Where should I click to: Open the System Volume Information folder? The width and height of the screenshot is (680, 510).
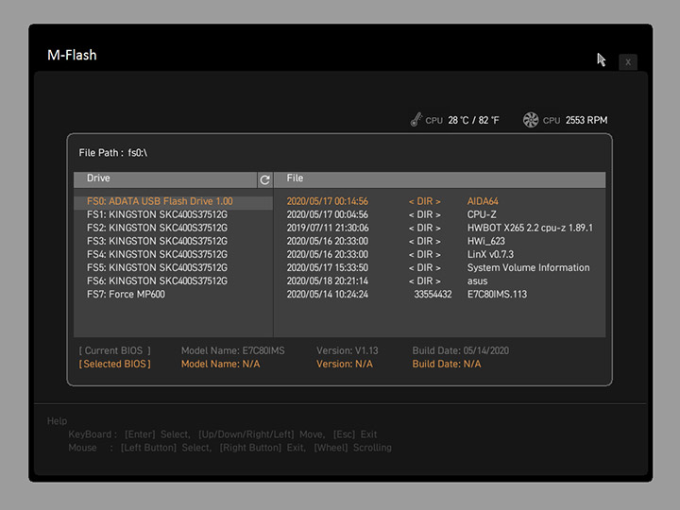point(528,267)
